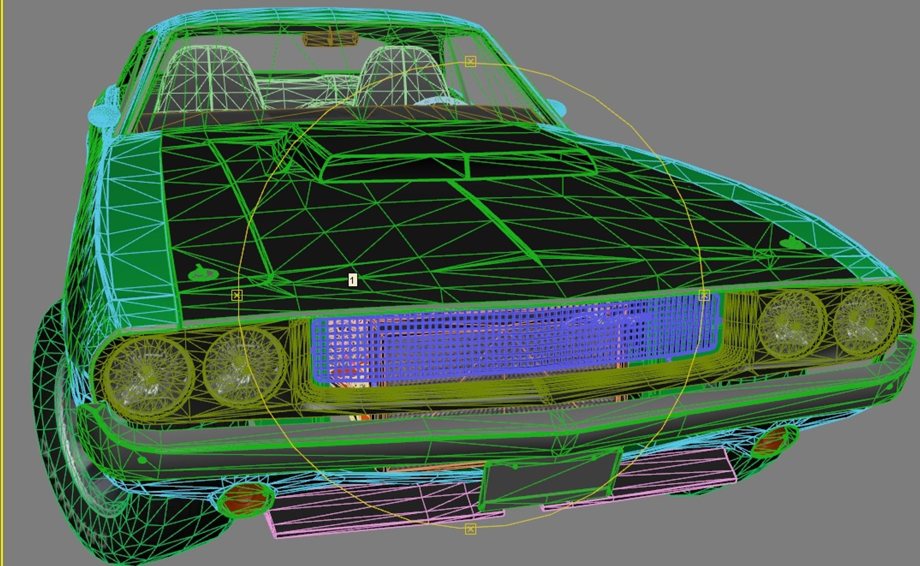920x566 pixels.
Task: Select the left handle of the yellow circle gizmo
Action: (x=237, y=296)
